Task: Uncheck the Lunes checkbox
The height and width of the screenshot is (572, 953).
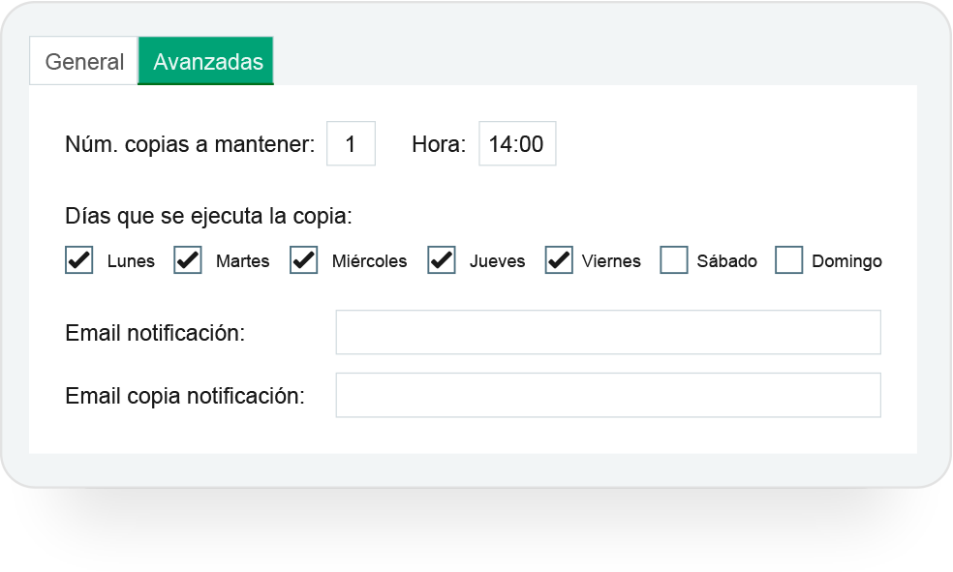Action: point(79,260)
